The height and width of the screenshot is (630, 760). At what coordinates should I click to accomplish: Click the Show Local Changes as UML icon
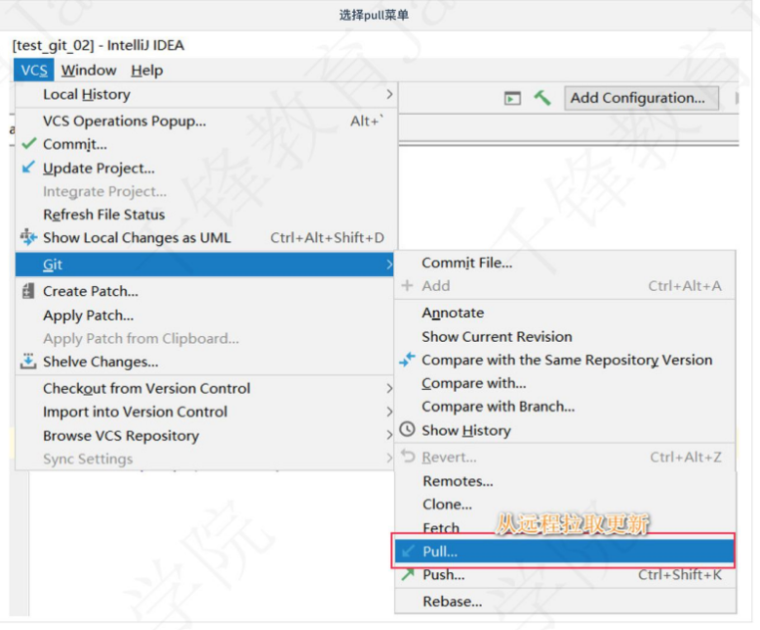pos(28,237)
